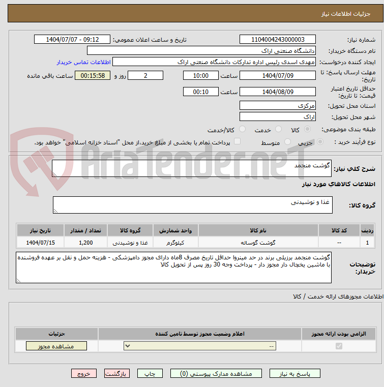The width and height of the screenshot is (384, 387).
Task: Select the 'خدمت' radio button
Action: tap(278, 129)
